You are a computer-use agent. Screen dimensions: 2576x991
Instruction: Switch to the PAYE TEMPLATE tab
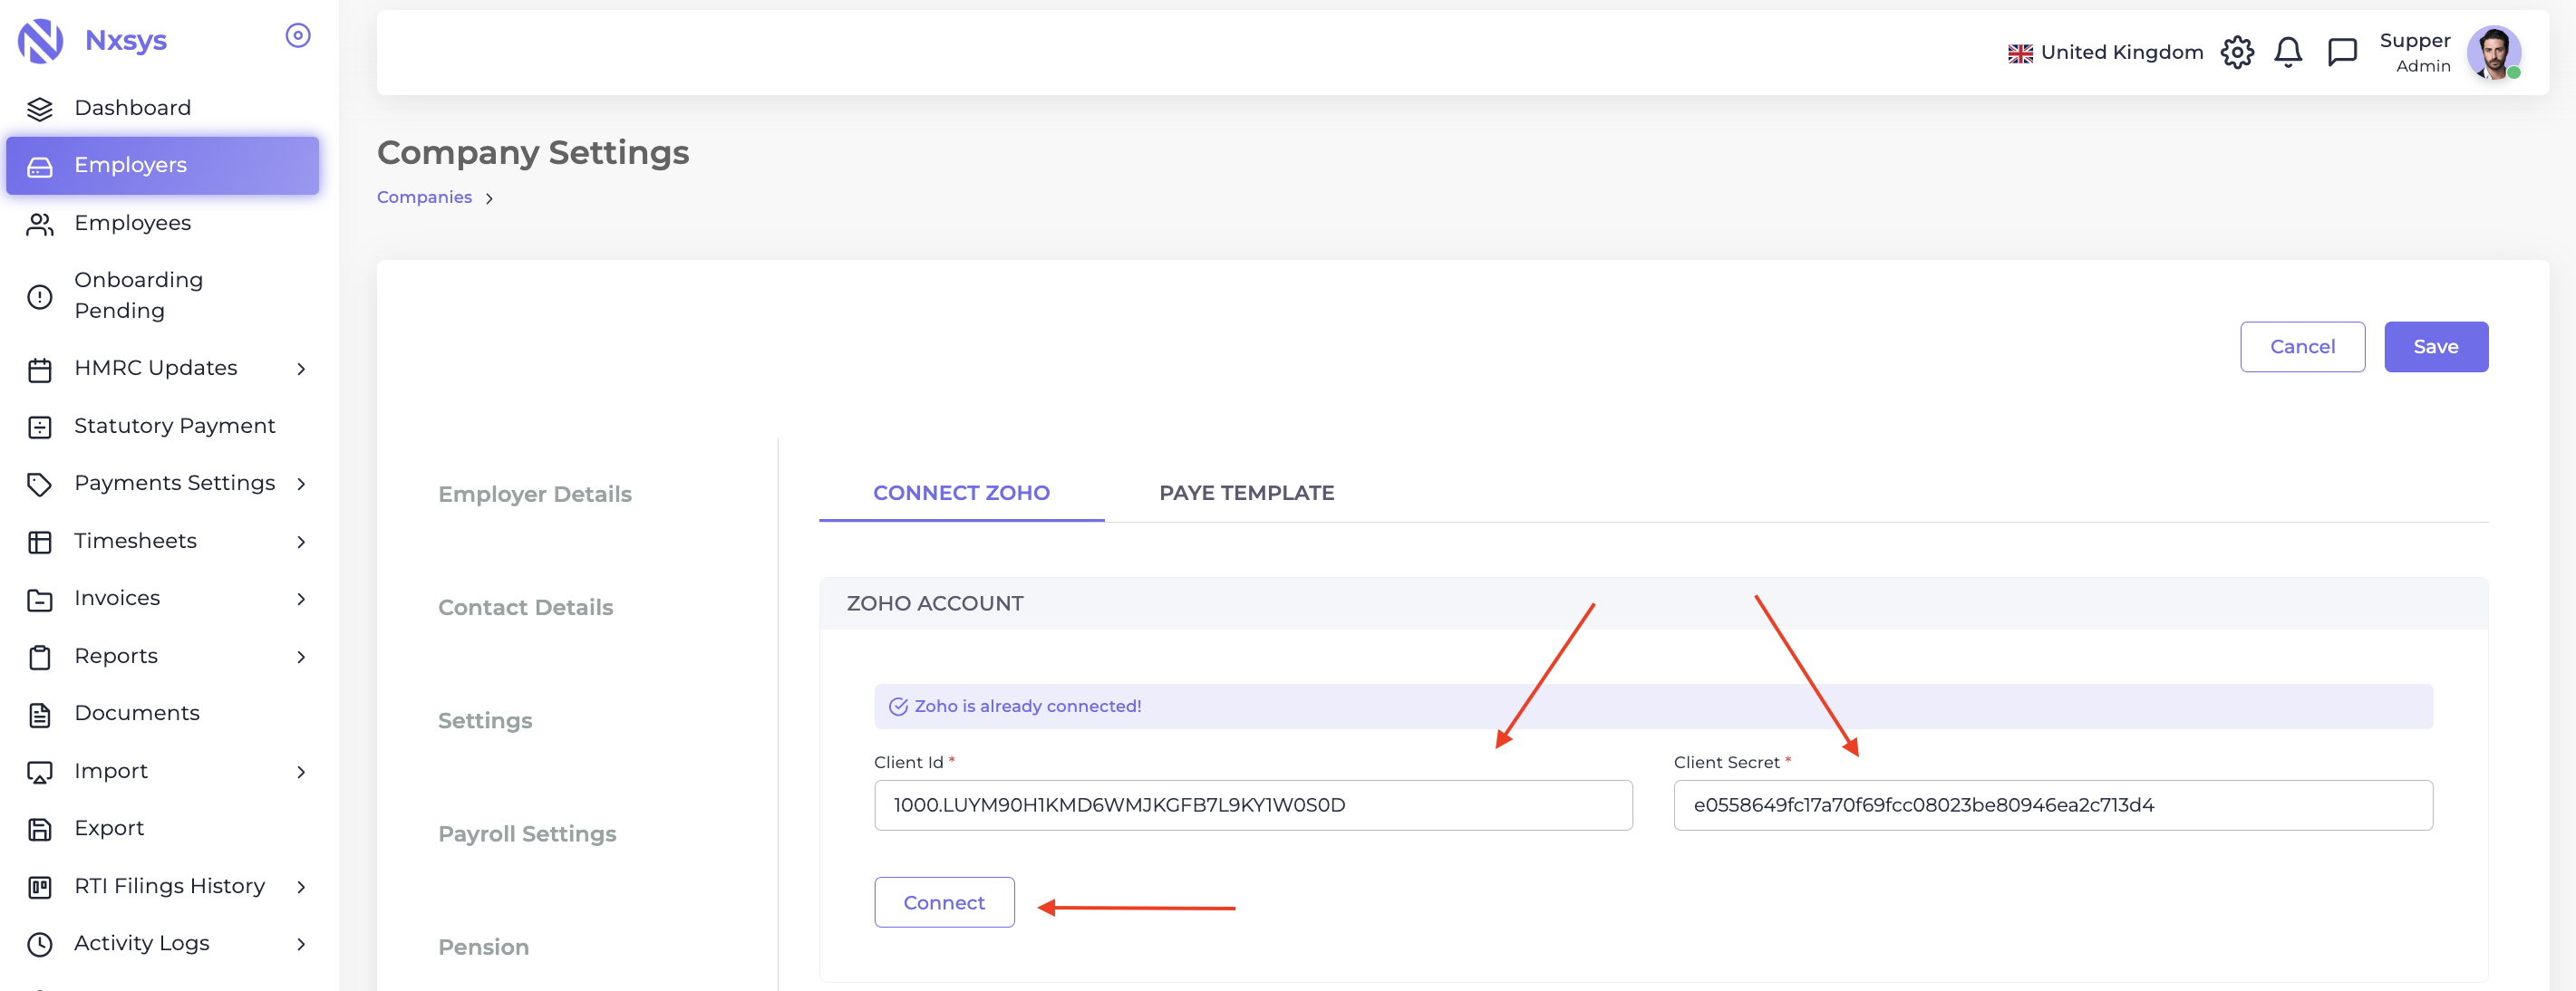pos(1246,493)
